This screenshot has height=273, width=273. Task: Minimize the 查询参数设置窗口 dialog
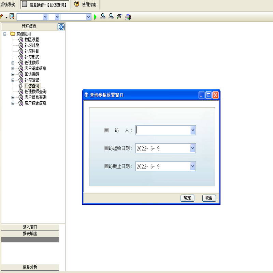(201, 95)
